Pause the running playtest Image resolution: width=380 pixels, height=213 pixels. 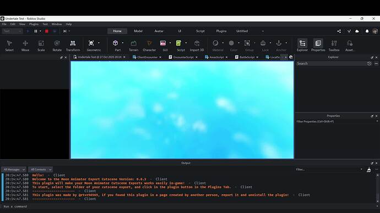36,31
